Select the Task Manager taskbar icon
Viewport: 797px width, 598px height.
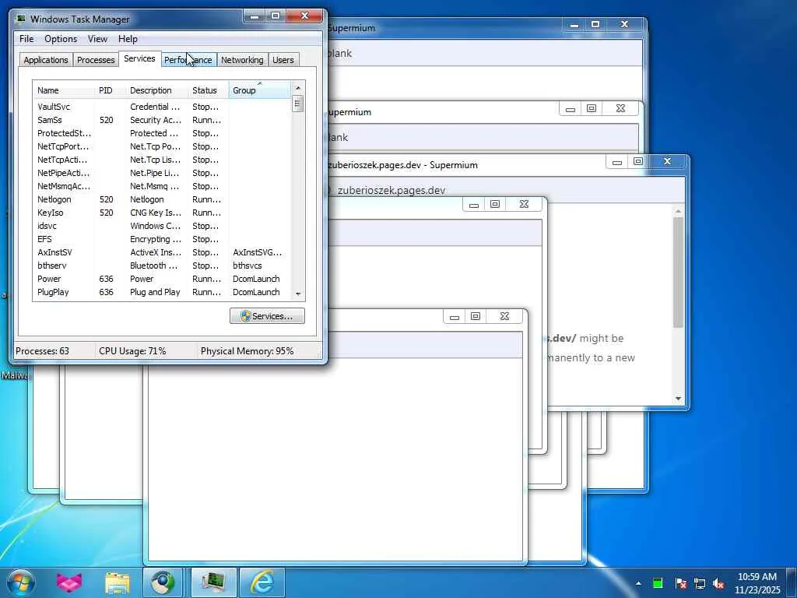point(213,582)
